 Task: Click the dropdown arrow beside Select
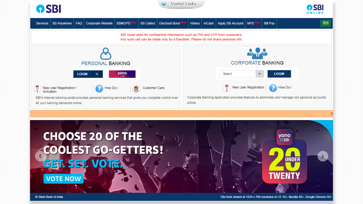[x=260, y=74]
